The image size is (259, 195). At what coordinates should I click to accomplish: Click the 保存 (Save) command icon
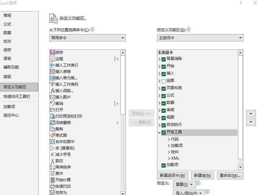pos(52,53)
